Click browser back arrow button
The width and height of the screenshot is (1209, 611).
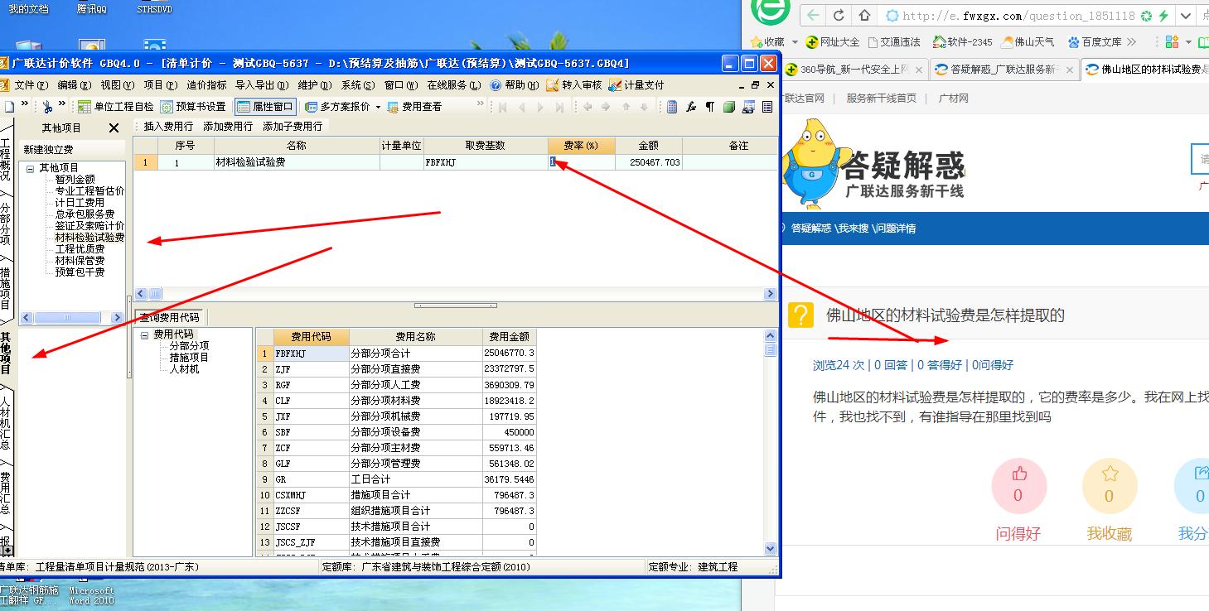[x=815, y=15]
